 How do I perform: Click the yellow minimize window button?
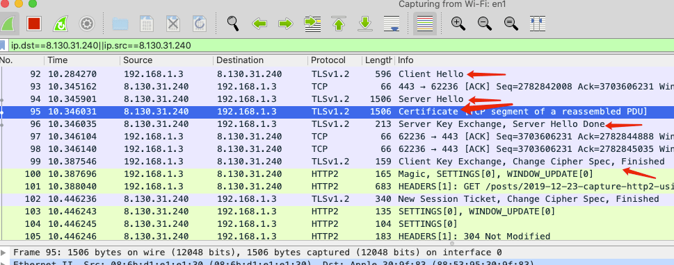click(x=19, y=4)
